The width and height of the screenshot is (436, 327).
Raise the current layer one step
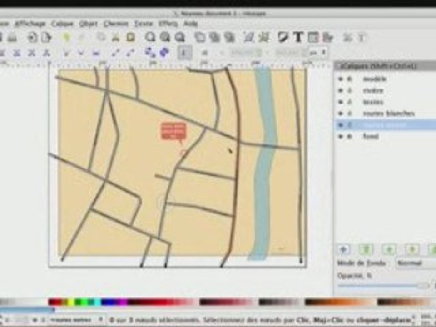tap(389, 249)
